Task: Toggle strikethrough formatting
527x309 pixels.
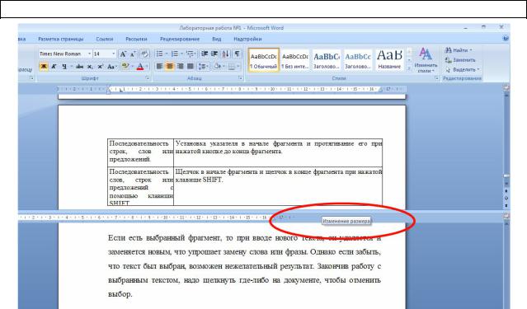Action: (80, 67)
